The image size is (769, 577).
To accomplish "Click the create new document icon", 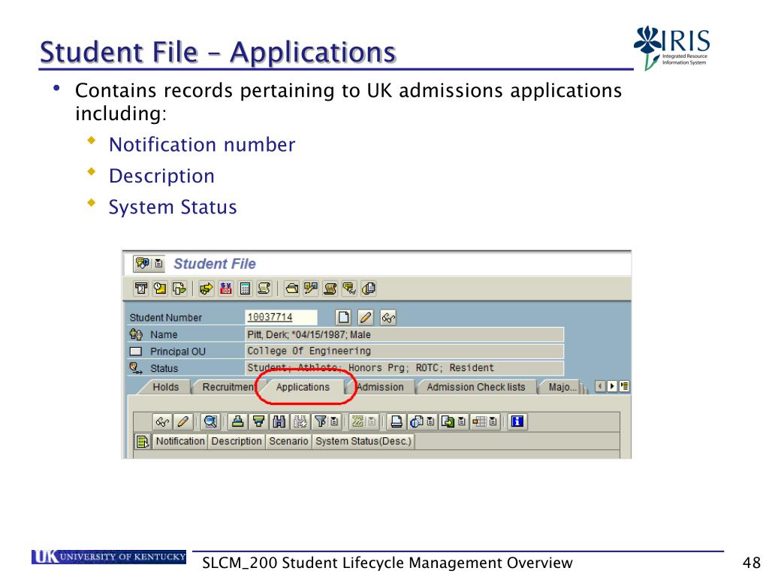I will coord(343,318).
